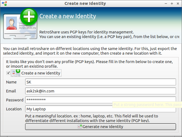
Task: Click the Name input field
Action: (x=101, y=82)
